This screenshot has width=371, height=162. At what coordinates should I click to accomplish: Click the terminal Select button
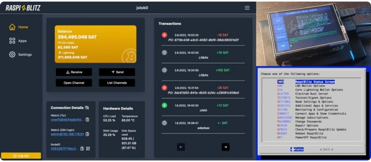point(297,149)
